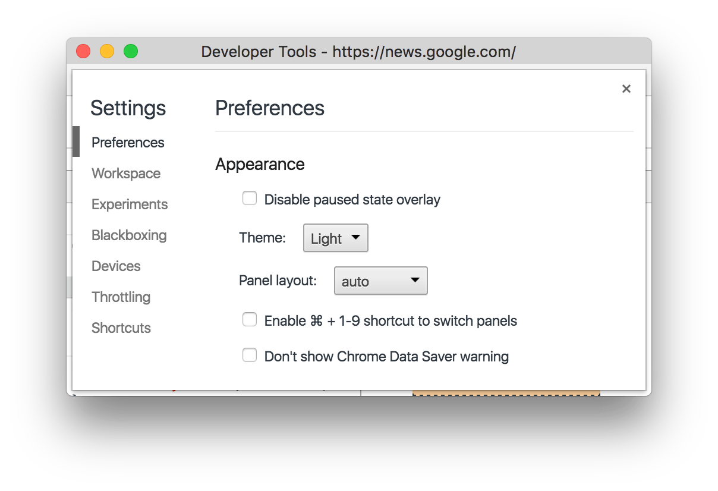The image size is (718, 491).
Task: Switch to the Throttling settings section
Action: click(121, 297)
